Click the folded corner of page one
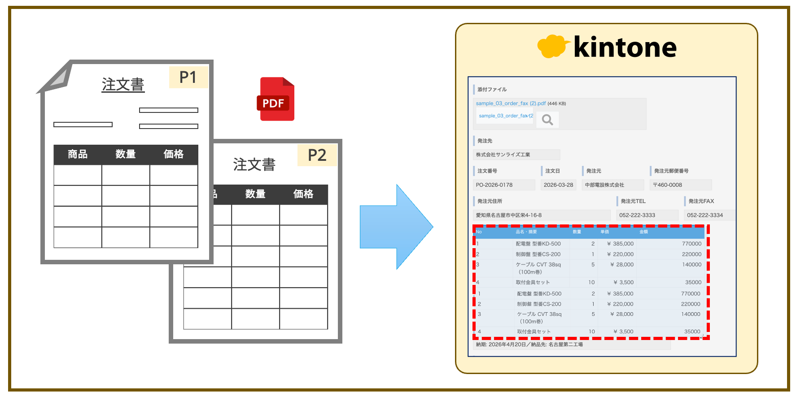Screen dimensions: 796x396 pyautogui.click(x=56, y=77)
